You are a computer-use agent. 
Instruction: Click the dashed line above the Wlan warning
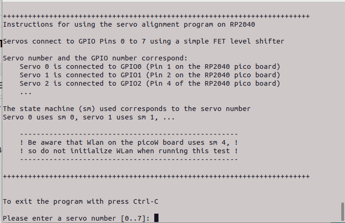pos(129,134)
